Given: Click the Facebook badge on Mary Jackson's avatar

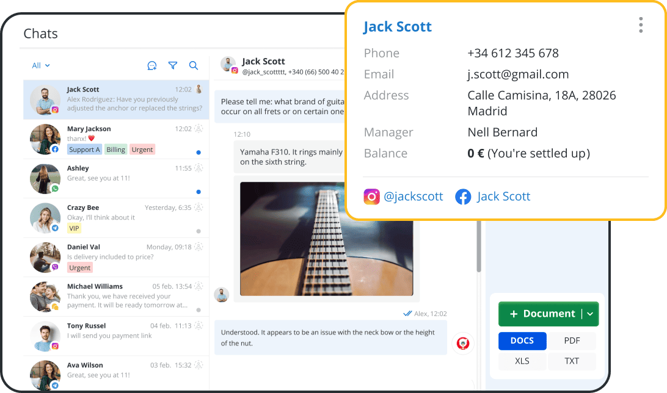Looking at the screenshot, I should pos(55,149).
